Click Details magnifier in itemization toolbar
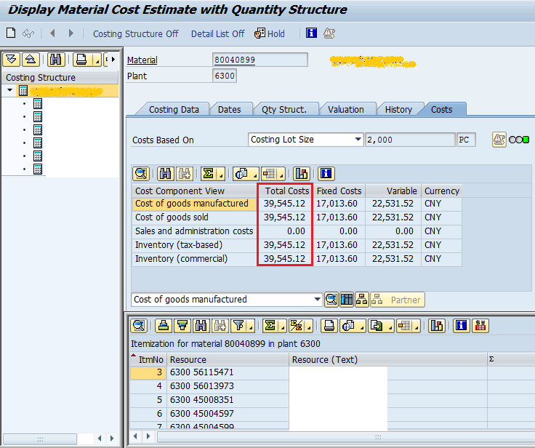Viewport: 535px width, 448px height. tap(139, 326)
